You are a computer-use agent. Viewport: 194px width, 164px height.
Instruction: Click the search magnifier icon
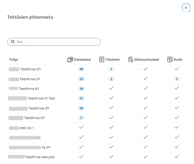(13, 42)
